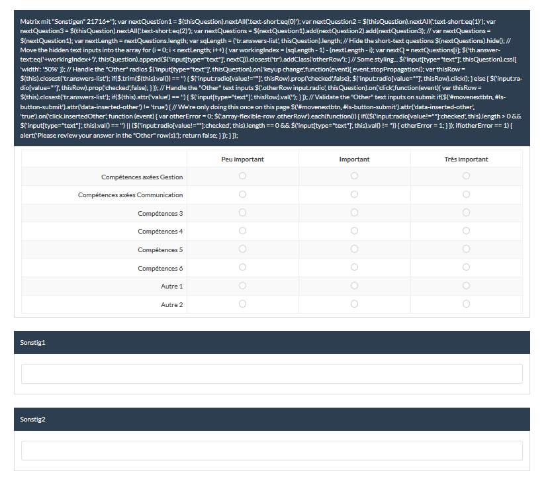Check Peu important in the Autre 2 row
The image size is (550, 493).
tap(242, 304)
